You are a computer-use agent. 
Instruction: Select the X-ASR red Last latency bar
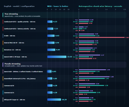pyautogui.click(x=102, y=38)
